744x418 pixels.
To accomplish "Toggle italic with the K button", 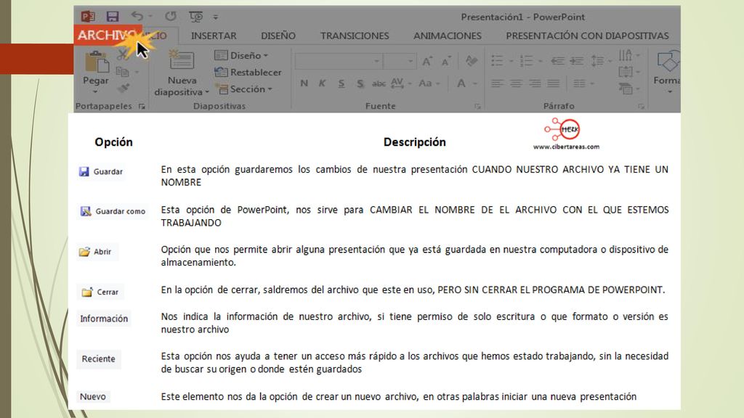I will click(322, 83).
